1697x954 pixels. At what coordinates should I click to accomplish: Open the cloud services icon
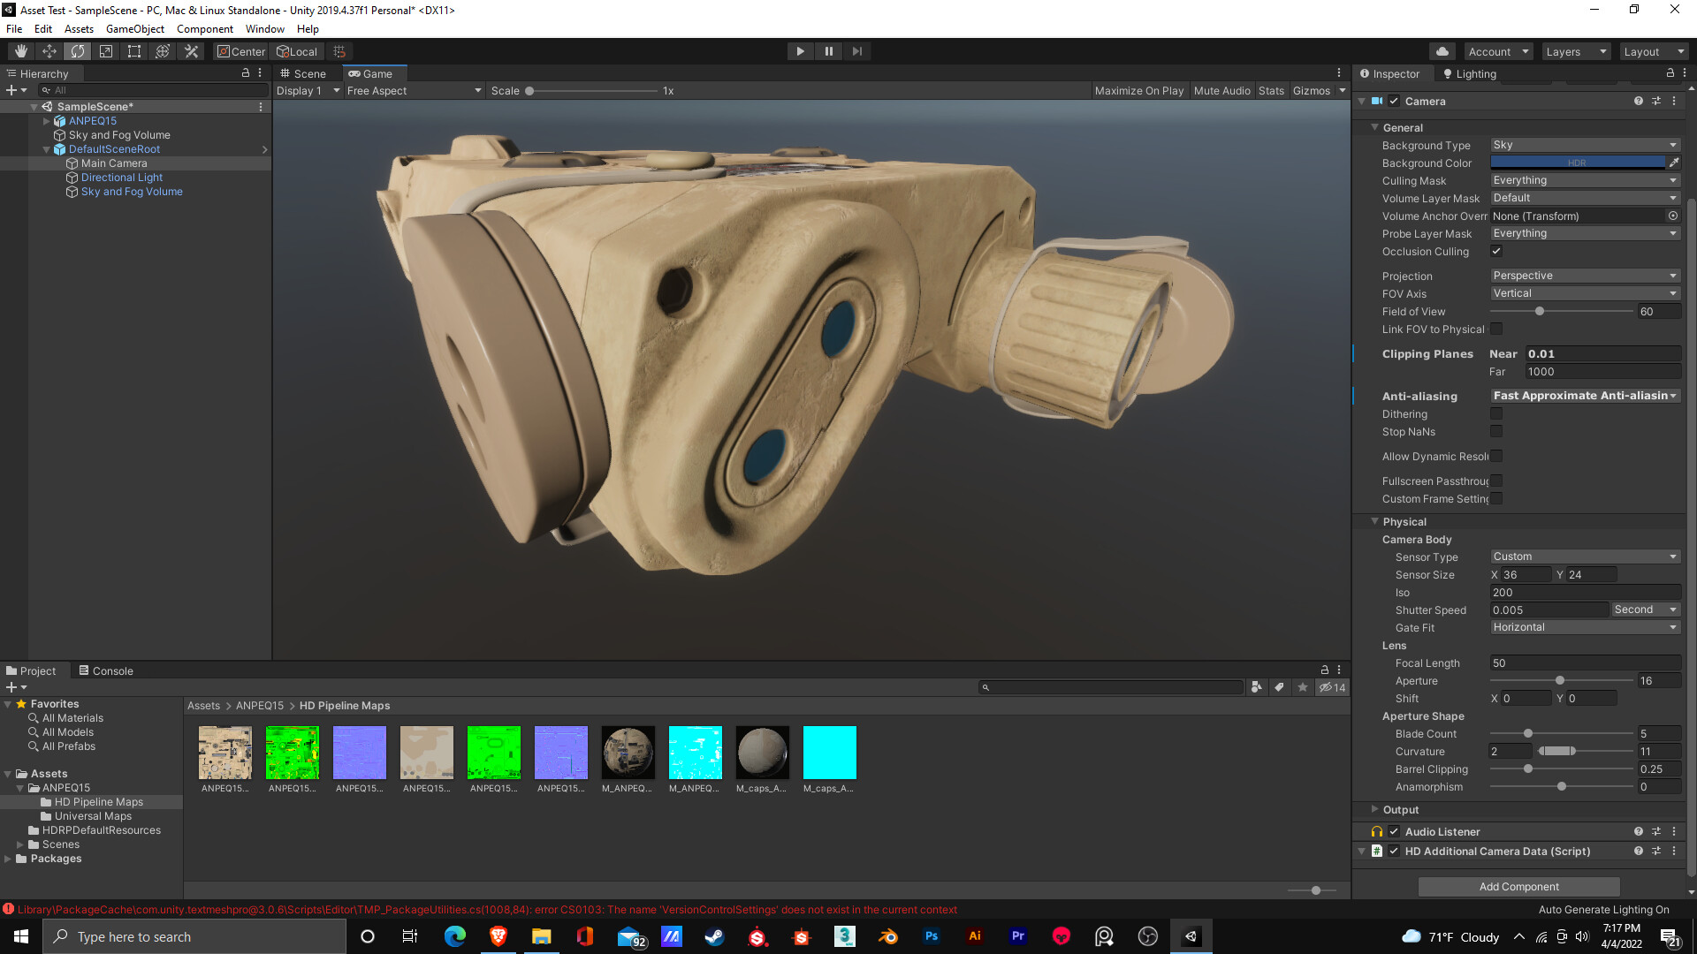(1442, 51)
